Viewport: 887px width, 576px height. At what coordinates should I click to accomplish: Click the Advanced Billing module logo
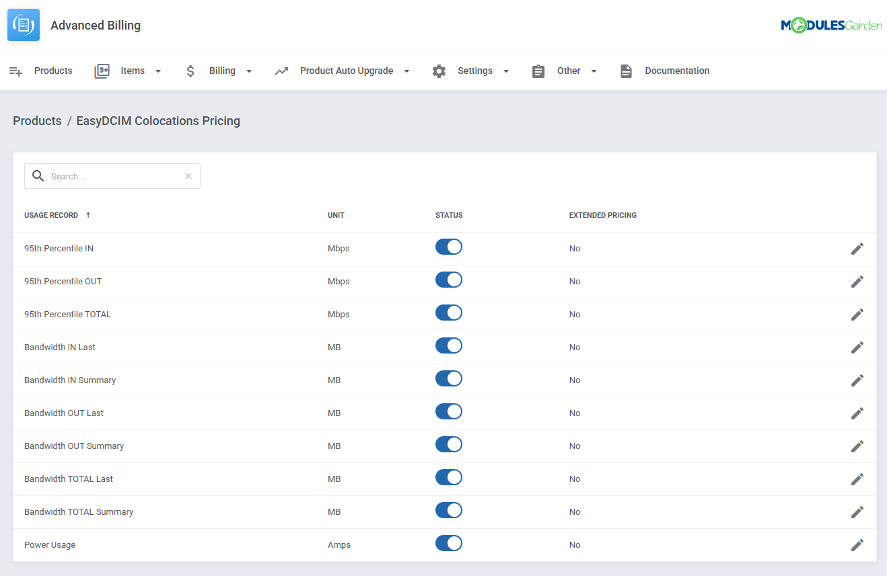click(24, 24)
